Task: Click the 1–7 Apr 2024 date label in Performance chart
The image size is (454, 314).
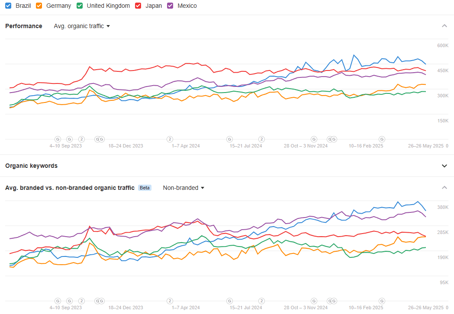Action: 186,146
